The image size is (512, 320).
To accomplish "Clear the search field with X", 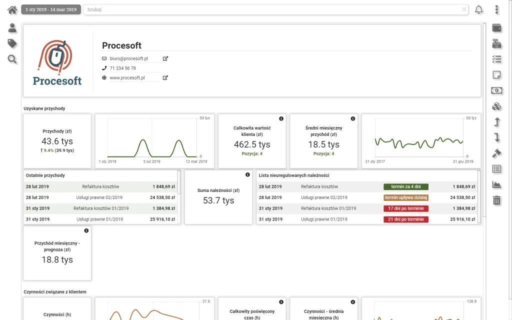I will tap(464, 9).
